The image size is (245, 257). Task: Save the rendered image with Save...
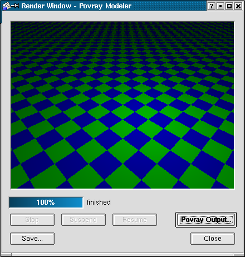(32, 239)
